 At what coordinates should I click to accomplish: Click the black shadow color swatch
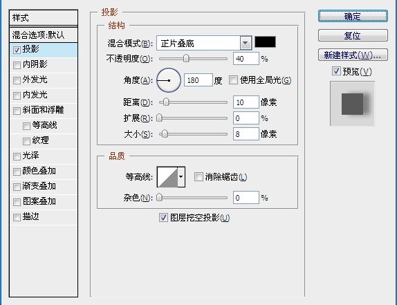point(265,42)
